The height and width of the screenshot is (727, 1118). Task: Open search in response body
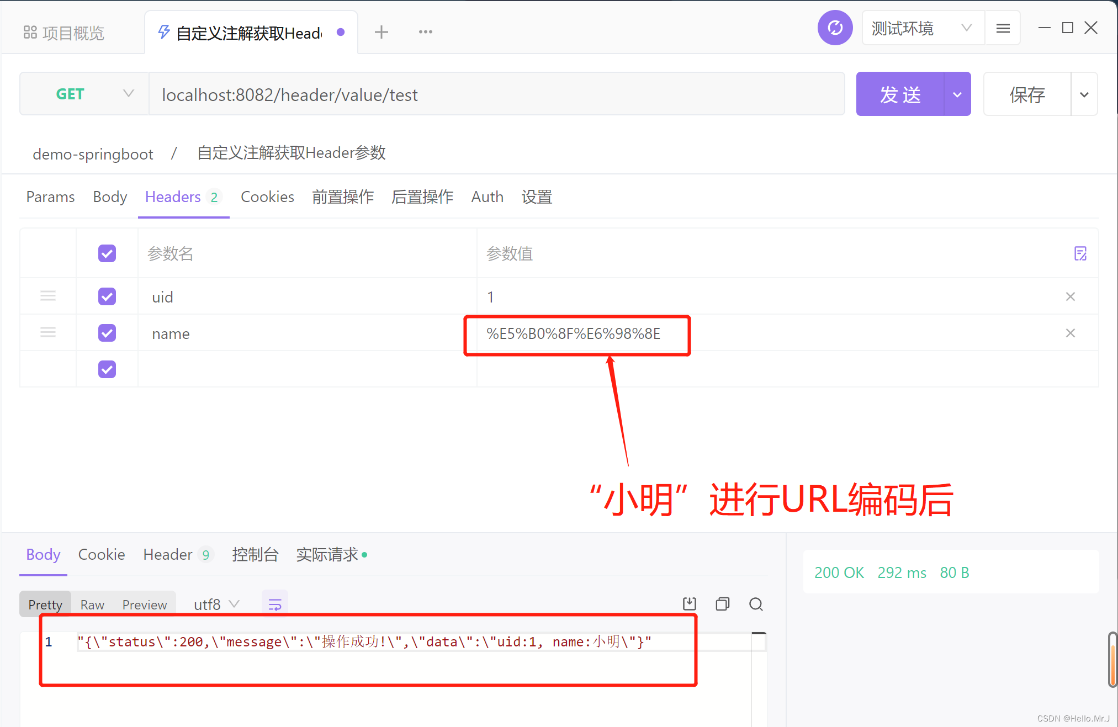[756, 604]
